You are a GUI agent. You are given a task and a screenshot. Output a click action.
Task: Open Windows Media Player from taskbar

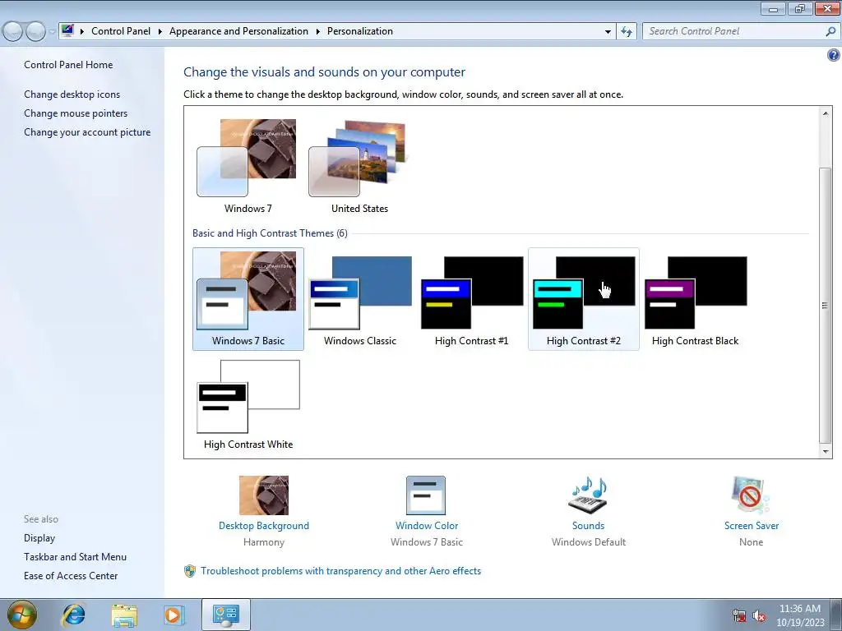click(174, 615)
